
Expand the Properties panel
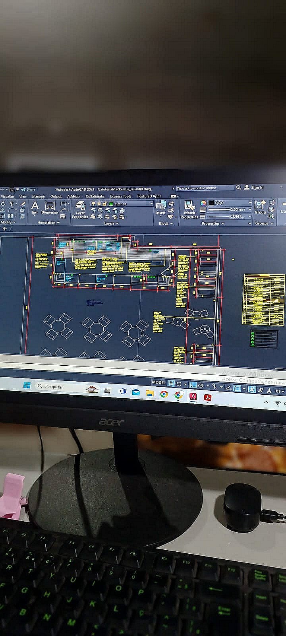pos(213,223)
